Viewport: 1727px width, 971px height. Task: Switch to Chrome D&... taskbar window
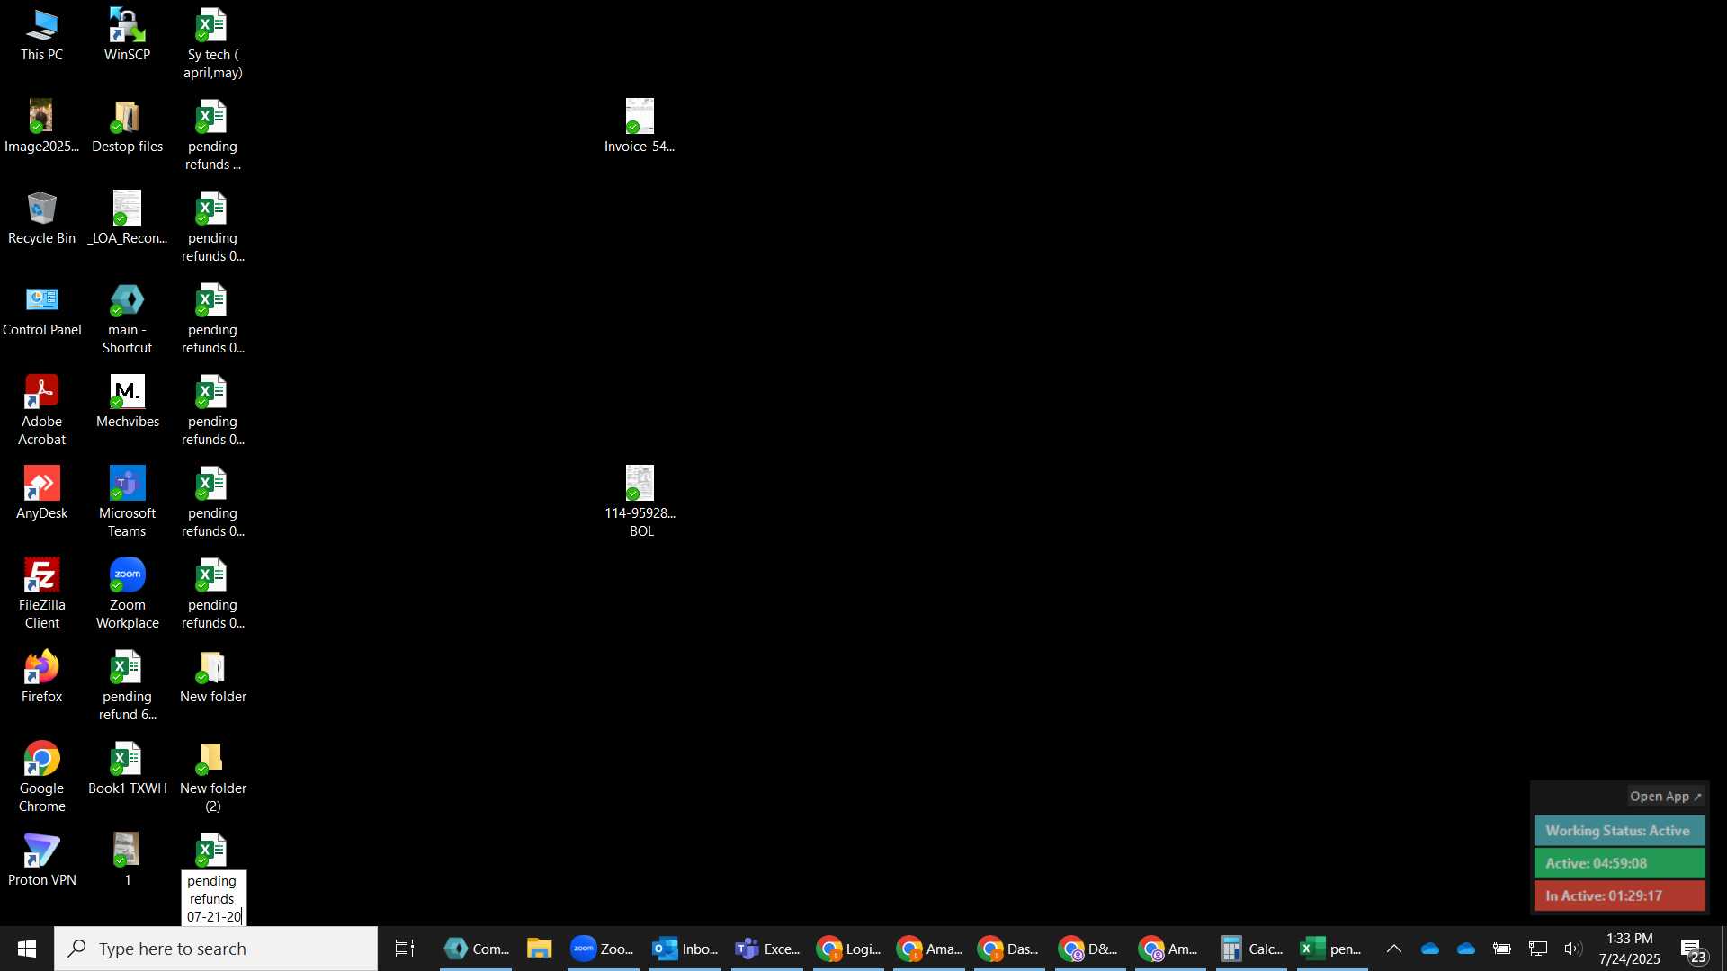pos(1089,949)
